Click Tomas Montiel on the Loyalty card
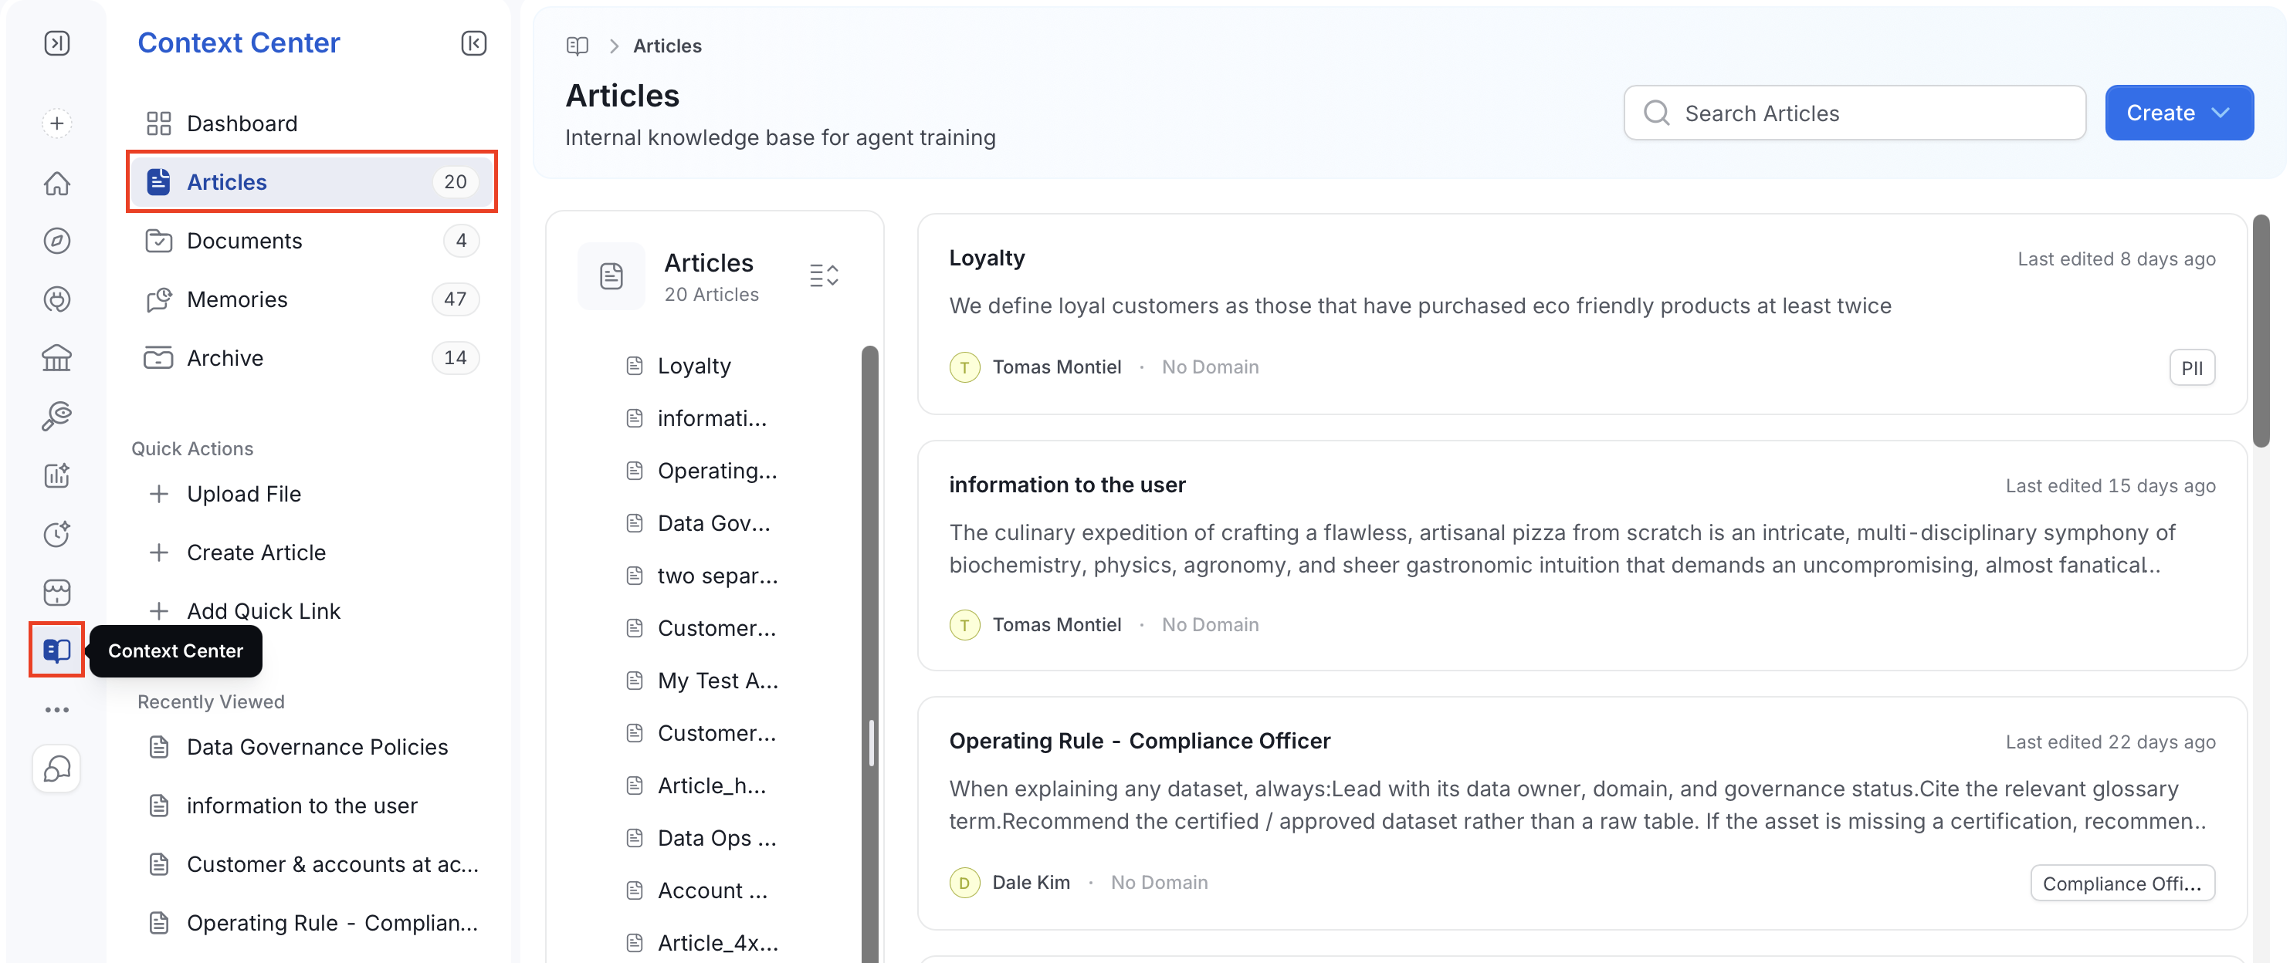2290x963 pixels. point(1056,367)
